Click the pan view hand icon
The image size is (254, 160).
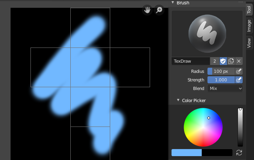coord(147,10)
